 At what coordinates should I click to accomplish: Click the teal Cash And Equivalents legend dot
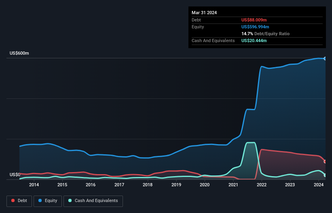70,200
